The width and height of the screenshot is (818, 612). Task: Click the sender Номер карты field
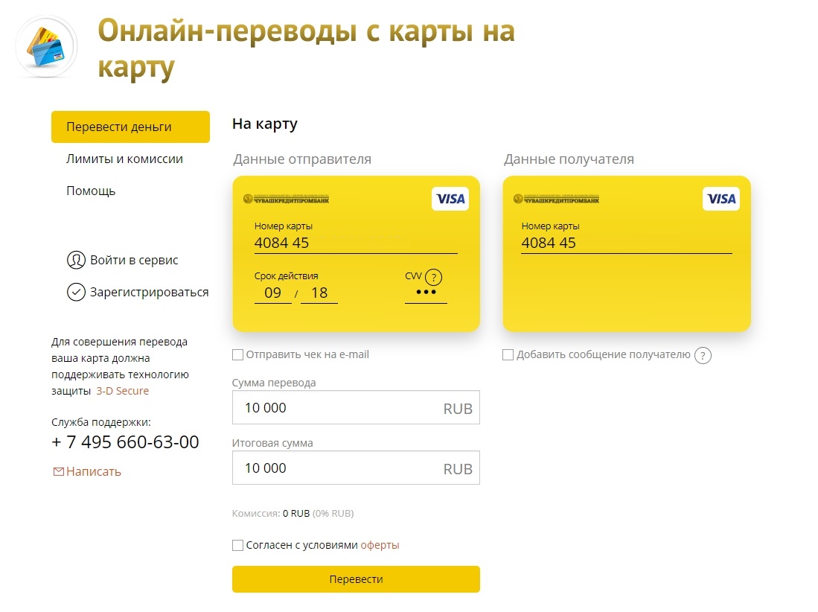coord(356,243)
